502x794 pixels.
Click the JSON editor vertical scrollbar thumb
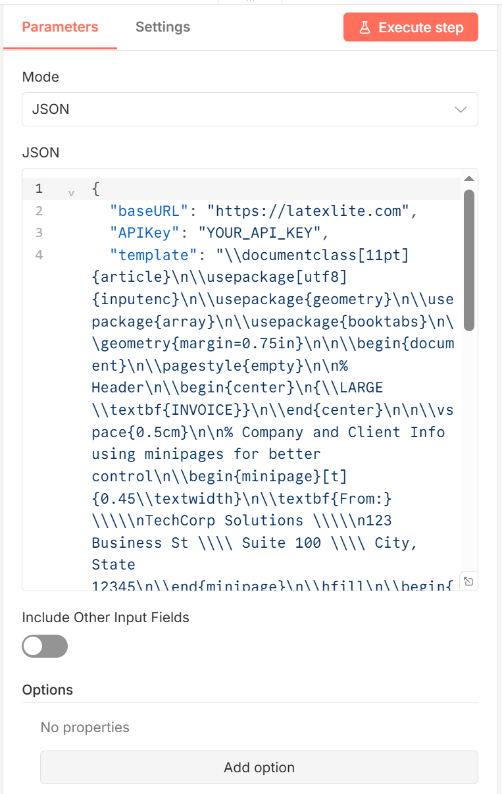[x=468, y=260]
